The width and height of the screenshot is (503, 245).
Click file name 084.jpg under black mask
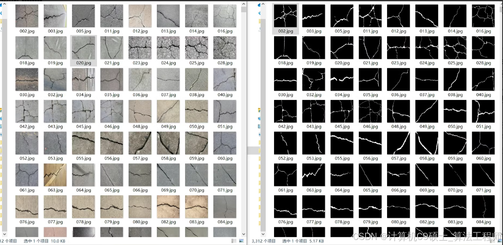point(484,222)
